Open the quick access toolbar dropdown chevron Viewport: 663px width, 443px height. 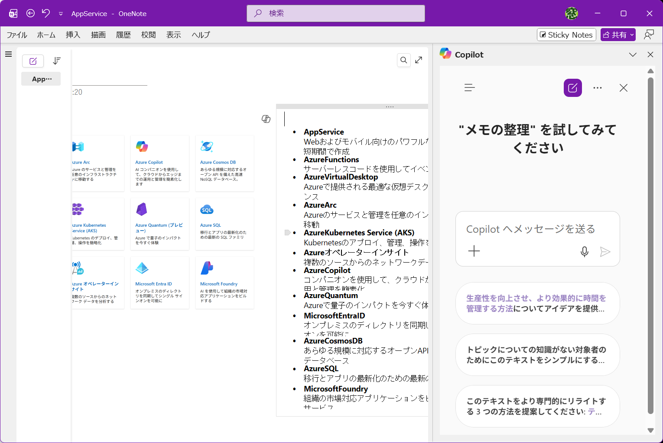click(x=60, y=13)
